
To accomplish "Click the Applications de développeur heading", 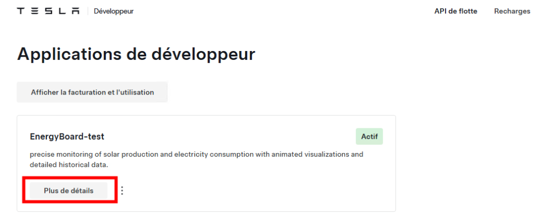I will coord(136,54).
